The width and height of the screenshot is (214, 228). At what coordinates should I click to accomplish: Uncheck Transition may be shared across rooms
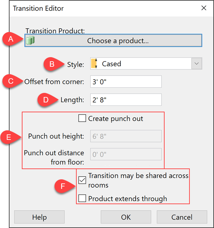tap(82, 180)
